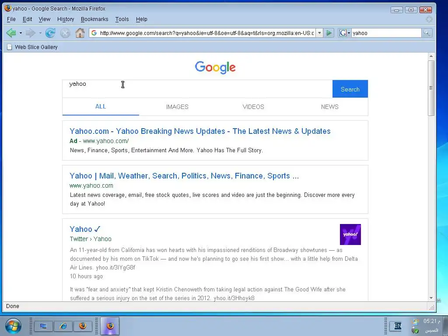Click the Yahoo purple logo thumbnail
This screenshot has height=336, width=448.
350,234
